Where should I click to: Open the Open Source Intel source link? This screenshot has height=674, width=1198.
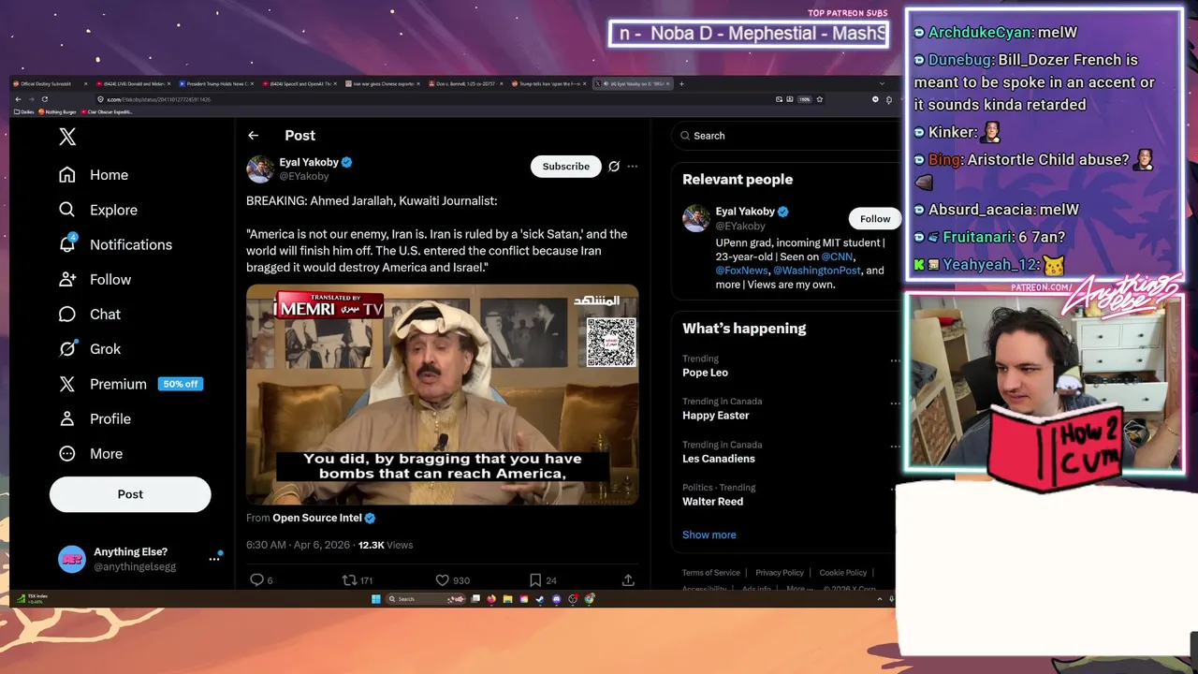click(317, 518)
